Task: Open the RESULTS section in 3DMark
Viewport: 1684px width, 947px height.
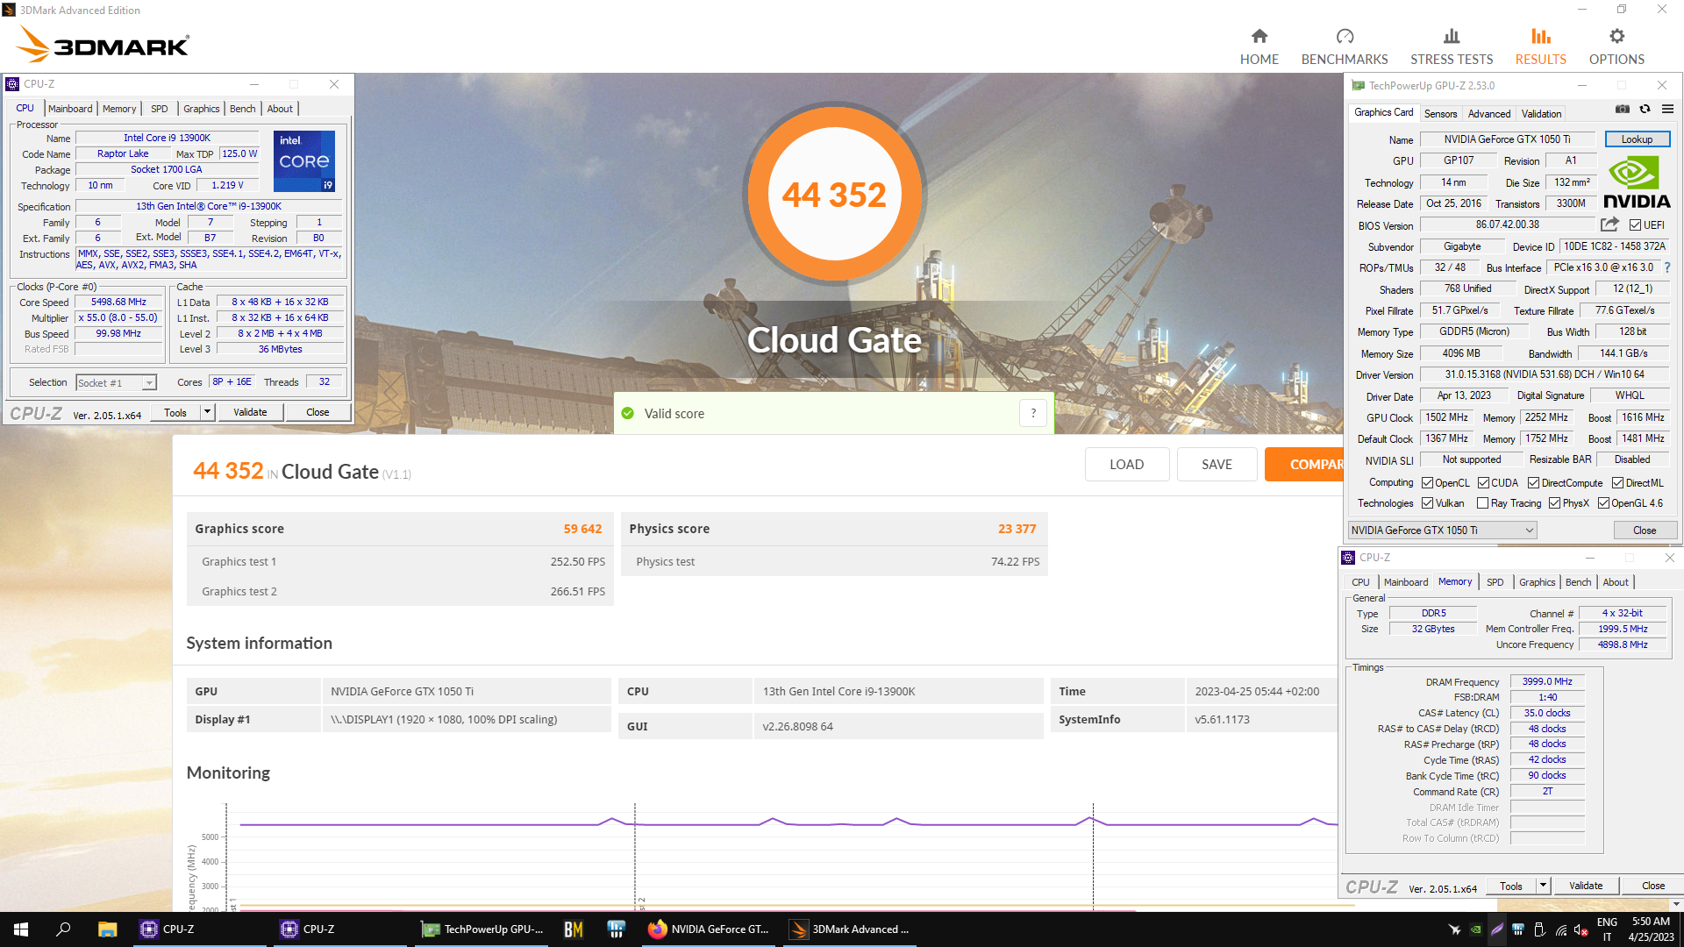Action: [1540, 46]
